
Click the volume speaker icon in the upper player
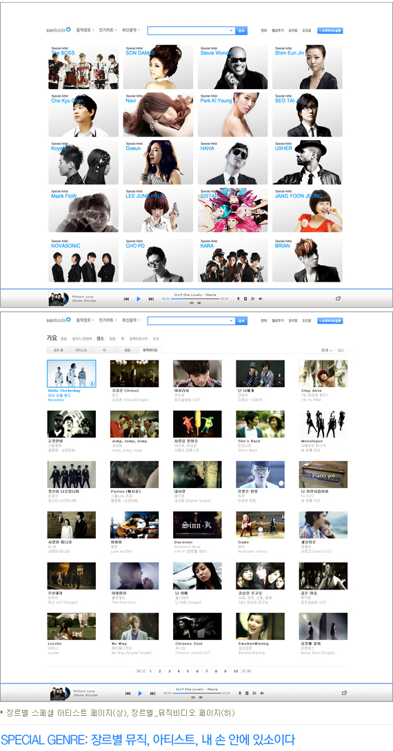point(261,298)
